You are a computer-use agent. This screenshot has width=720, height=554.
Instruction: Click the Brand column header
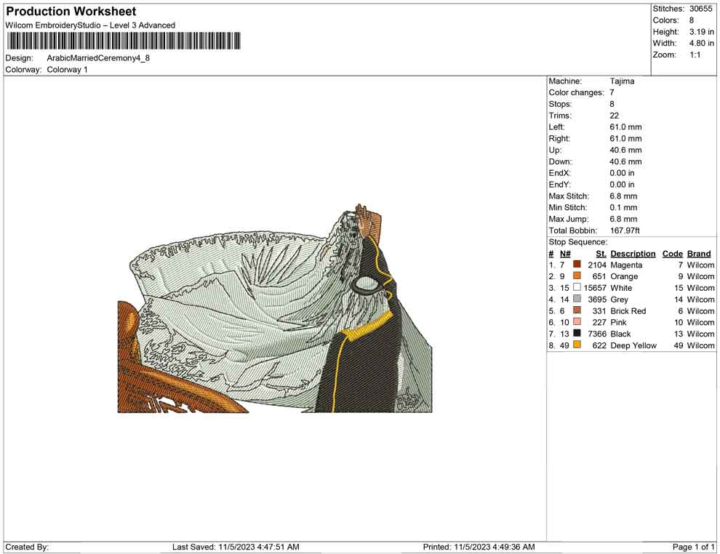coord(699,254)
